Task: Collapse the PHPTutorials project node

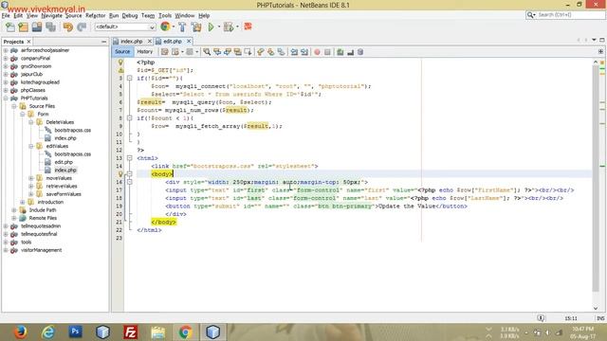Action: coord(6,99)
